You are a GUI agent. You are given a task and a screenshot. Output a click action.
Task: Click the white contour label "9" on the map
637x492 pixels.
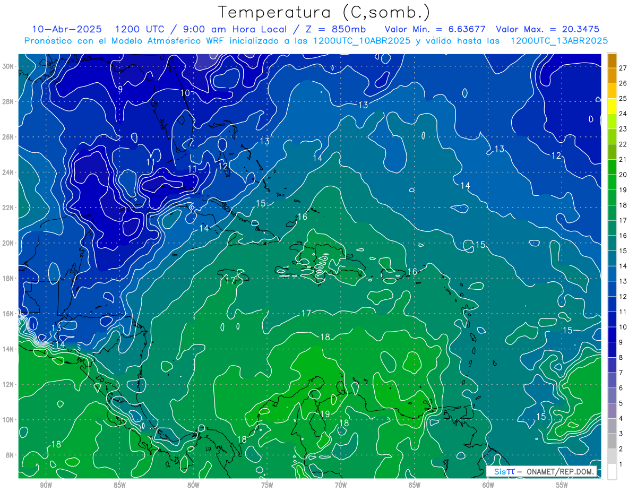point(120,89)
